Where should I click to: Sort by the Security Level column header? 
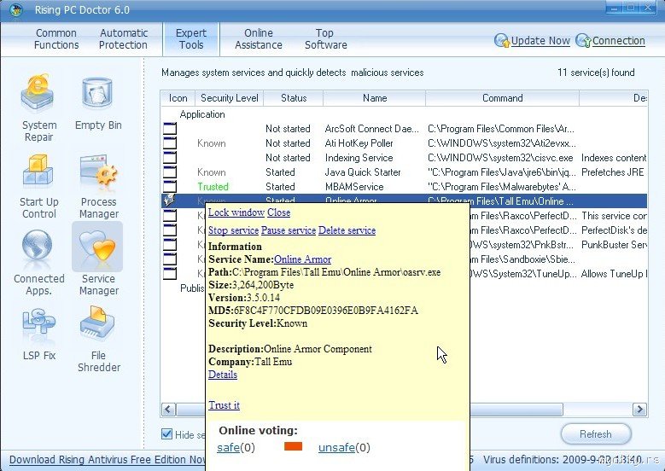pyautogui.click(x=229, y=98)
